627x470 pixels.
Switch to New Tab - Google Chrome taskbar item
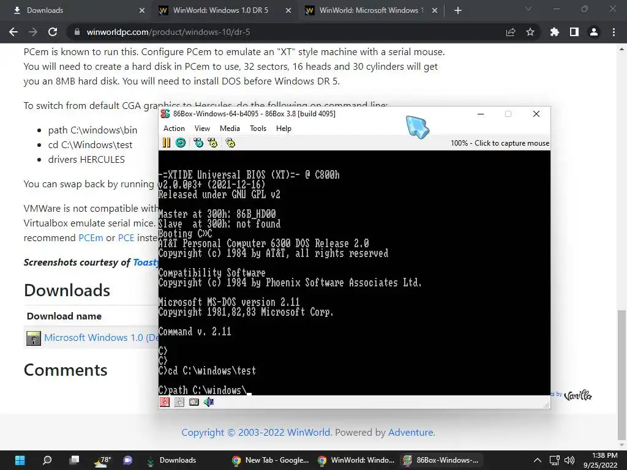[271, 460]
